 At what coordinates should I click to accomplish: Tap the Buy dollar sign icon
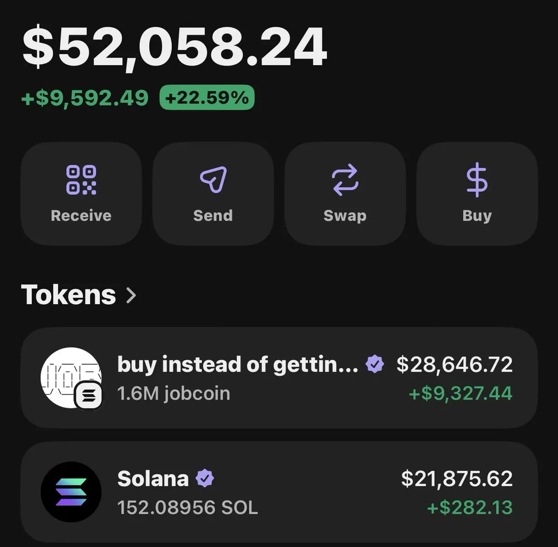(x=477, y=180)
